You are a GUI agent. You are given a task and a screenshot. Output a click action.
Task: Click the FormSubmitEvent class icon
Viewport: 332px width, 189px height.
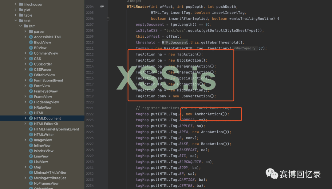(x=31, y=80)
